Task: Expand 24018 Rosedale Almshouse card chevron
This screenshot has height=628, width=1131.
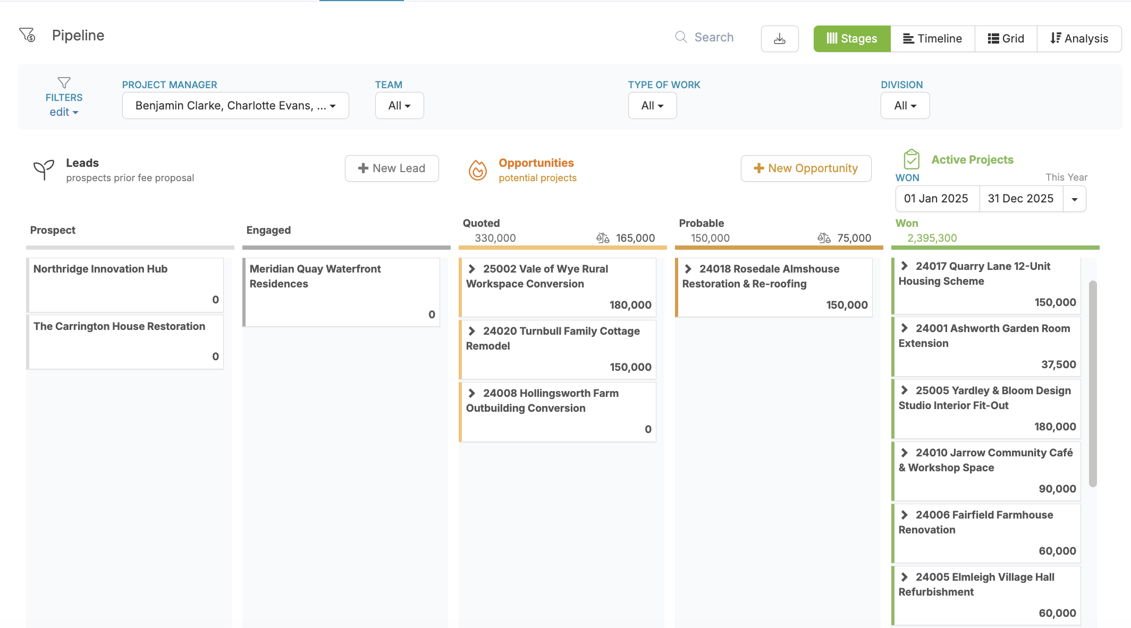Action: click(688, 269)
